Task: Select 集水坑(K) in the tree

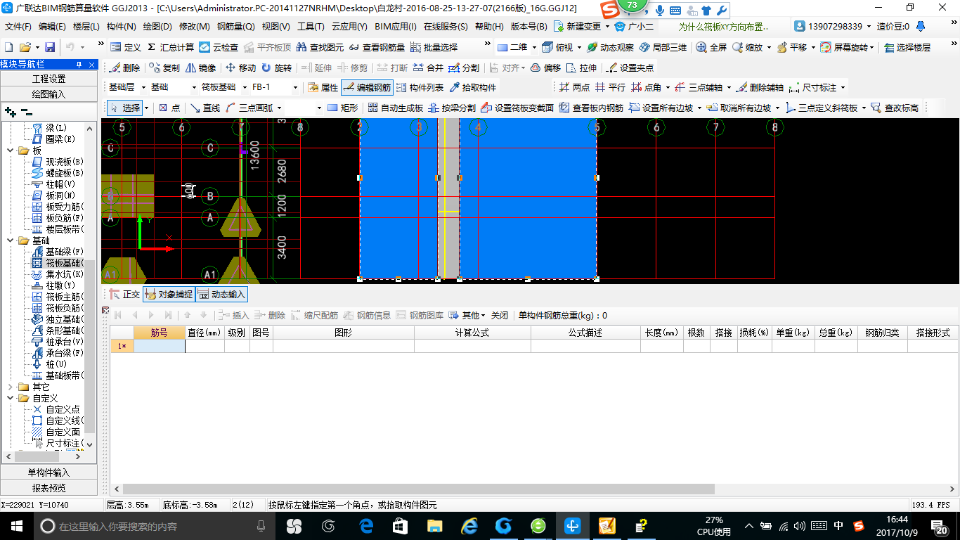Action: coord(58,274)
